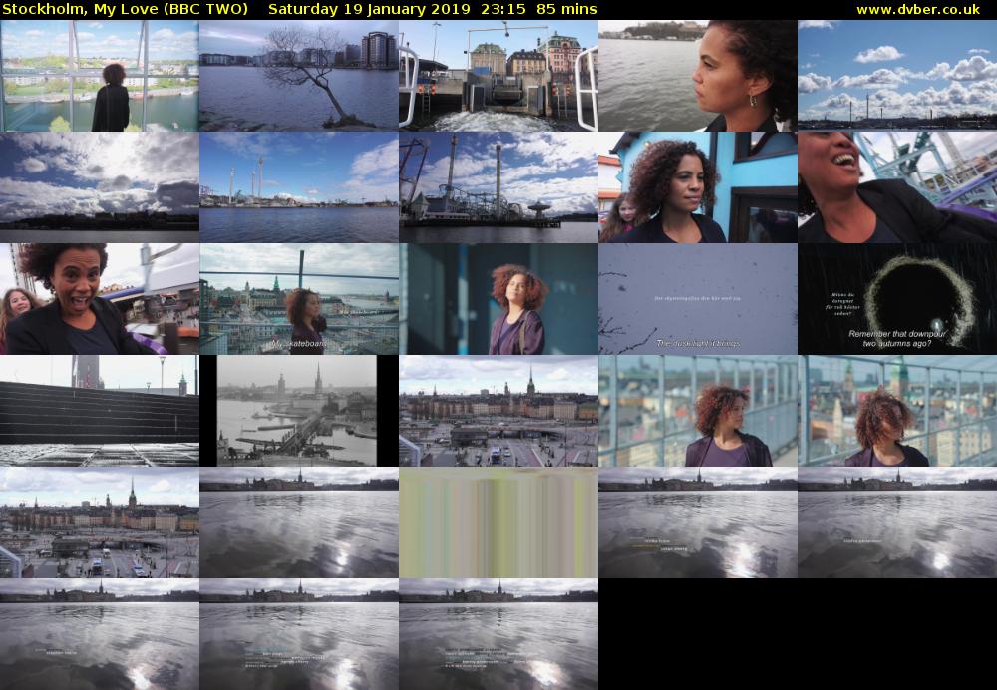The image size is (997, 690).
Task: Click the title text 'Stockholm, My Love (BBC TWO)'
Action: (x=126, y=10)
